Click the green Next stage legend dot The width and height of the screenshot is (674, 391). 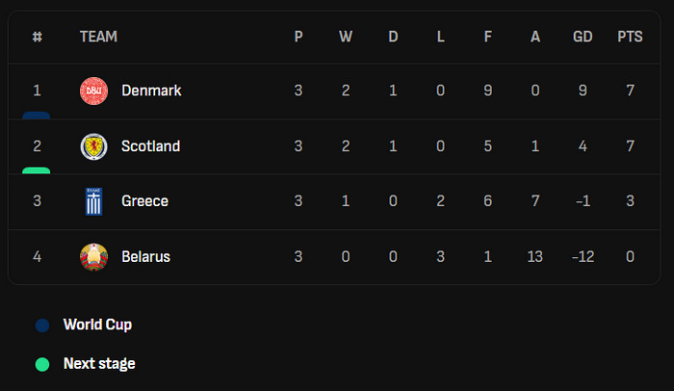point(42,364)
